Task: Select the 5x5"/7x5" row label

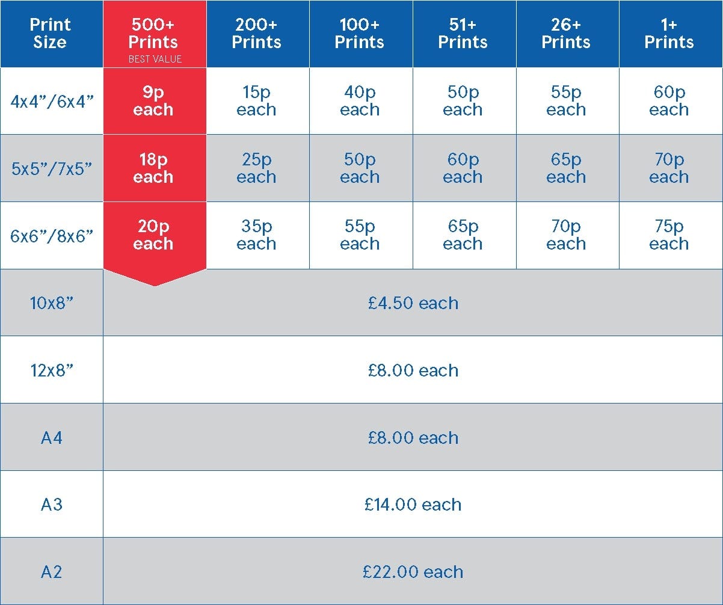Action: pos(51,168)
